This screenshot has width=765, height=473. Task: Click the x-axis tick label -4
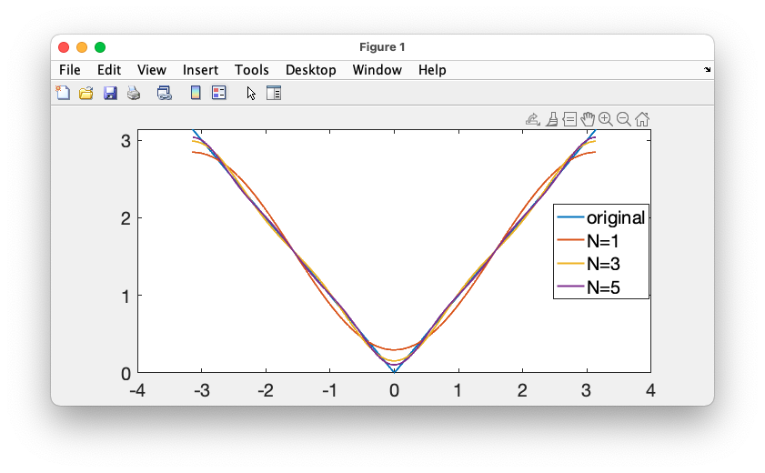click(137, 390)
